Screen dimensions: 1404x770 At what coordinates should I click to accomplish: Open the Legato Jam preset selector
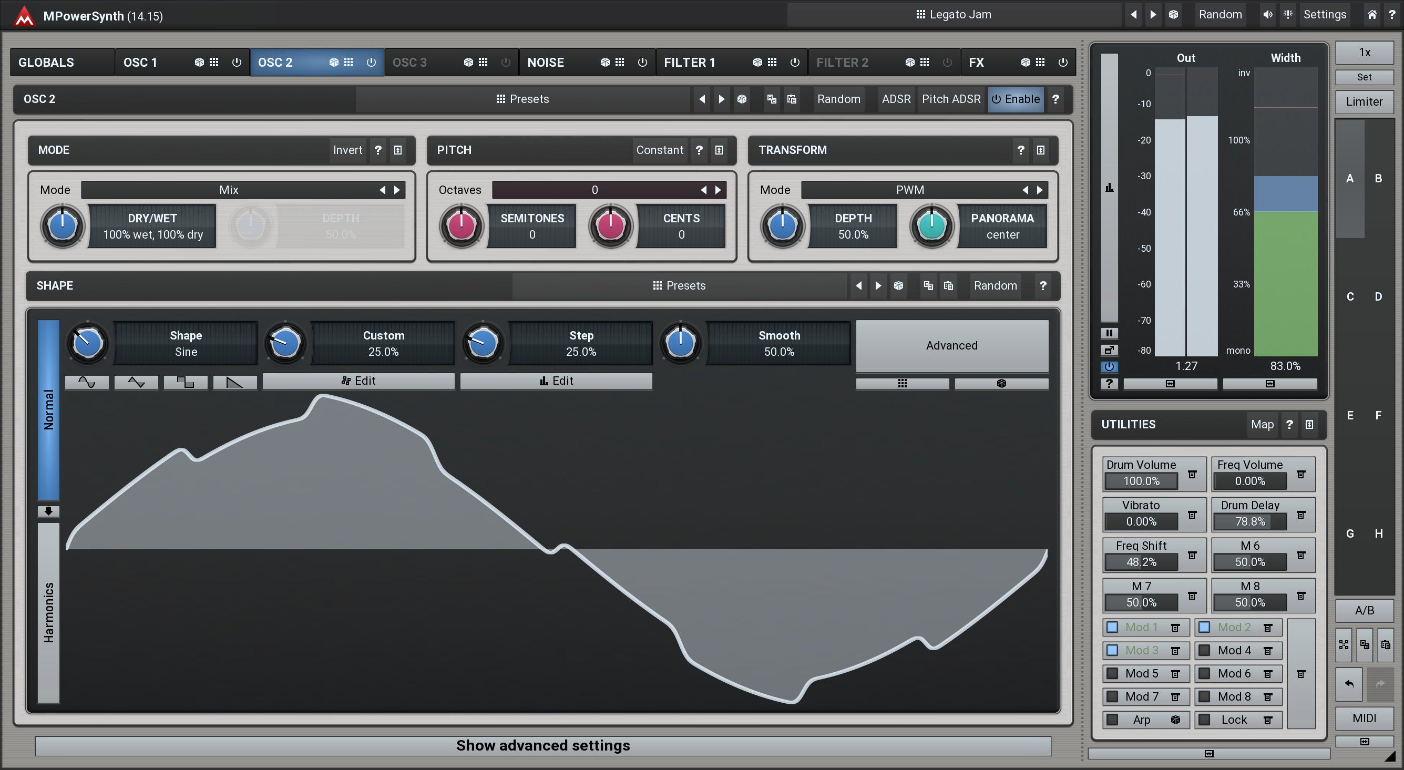(954, 15)
